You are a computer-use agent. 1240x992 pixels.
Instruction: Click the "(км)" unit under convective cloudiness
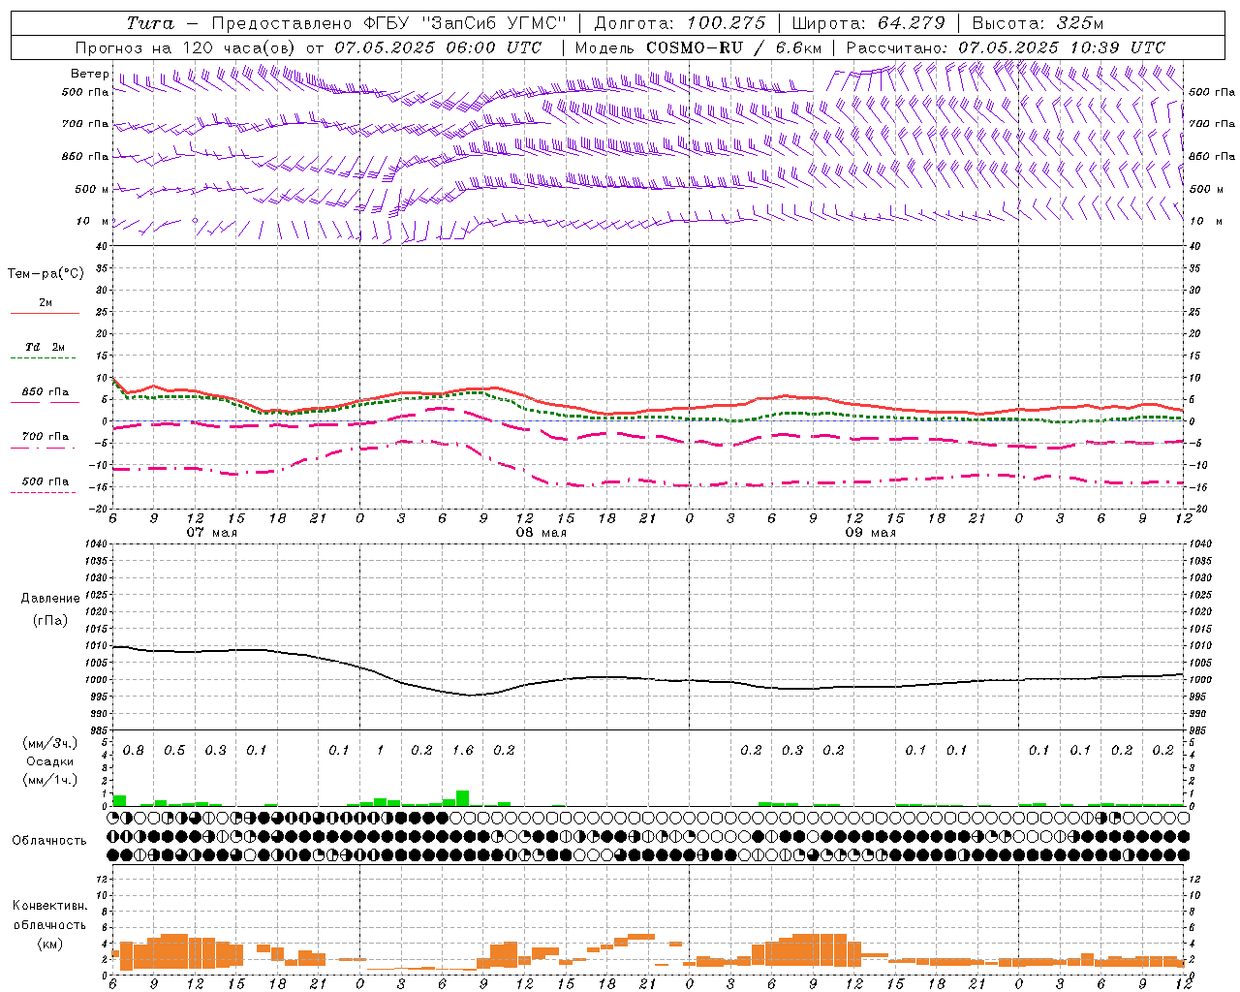tap(50, 944)
